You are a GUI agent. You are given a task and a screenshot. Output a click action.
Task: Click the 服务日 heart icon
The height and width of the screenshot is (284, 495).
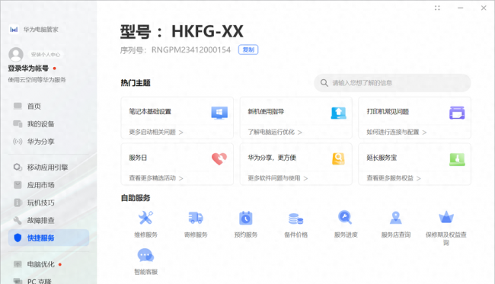pyautogui.click(x=219, y=158)
